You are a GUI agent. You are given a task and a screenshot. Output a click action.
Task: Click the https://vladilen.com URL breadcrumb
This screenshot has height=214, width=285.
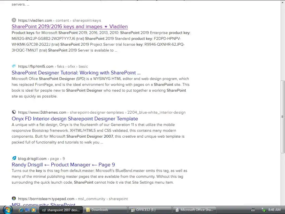[35, 20]
